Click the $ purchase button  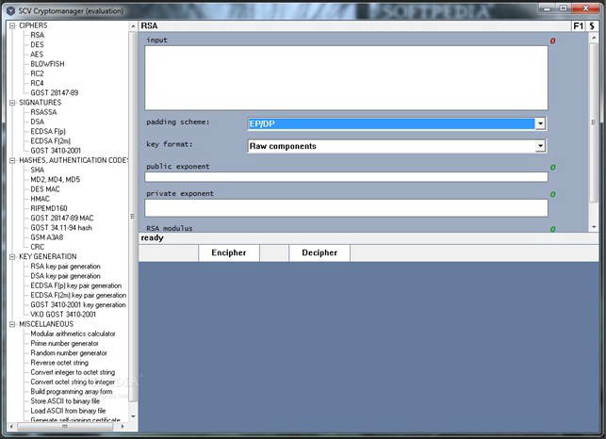point(592,26)
